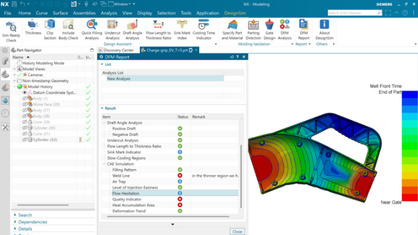Screen dimensions: 418x235
Task: Show hidden Cylinder (30) feature
Action: tap(25, 128)
